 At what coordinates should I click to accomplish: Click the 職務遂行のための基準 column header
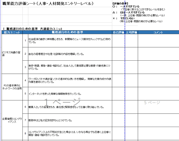click(67, 32)
